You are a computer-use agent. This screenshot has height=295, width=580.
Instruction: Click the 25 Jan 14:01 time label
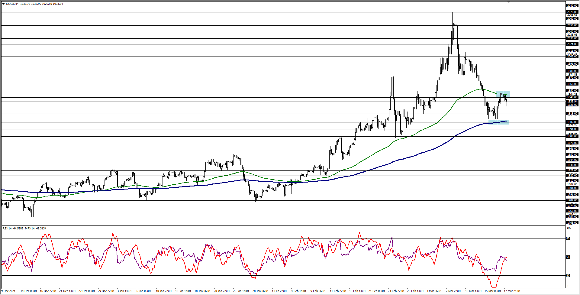pyautogui.click(x=241, y=291)
